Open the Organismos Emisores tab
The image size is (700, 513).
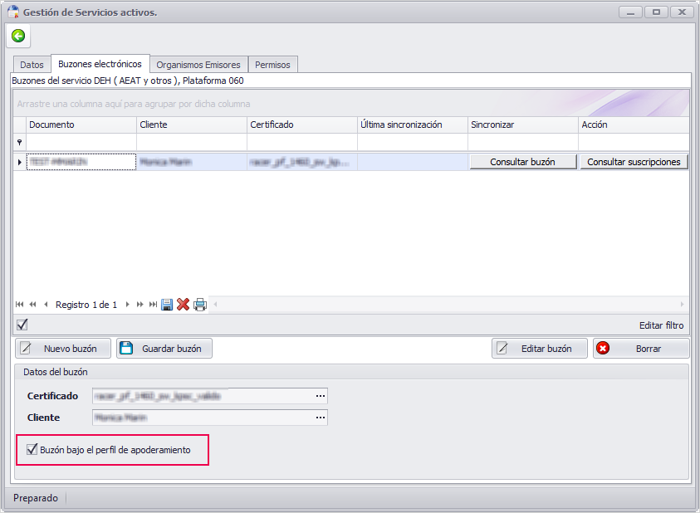tap(198, 65)
